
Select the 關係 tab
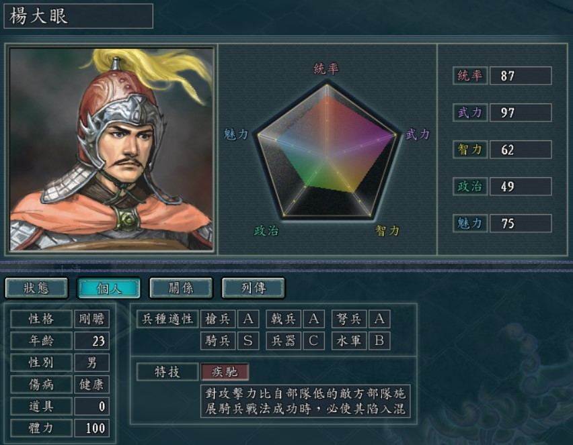pos(181,288)
